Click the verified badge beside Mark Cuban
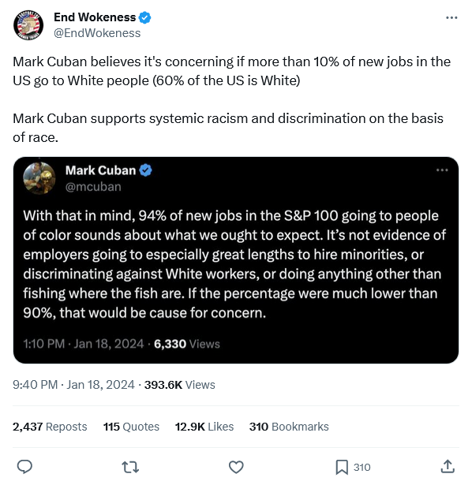This screenshot has width=472, height=485. tap(145, 170)
